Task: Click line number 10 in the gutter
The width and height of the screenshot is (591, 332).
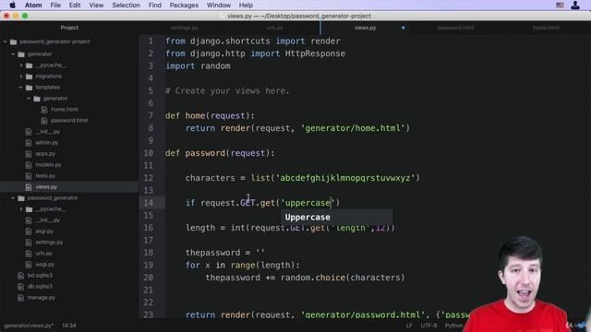Action: [x=148, y=153]
